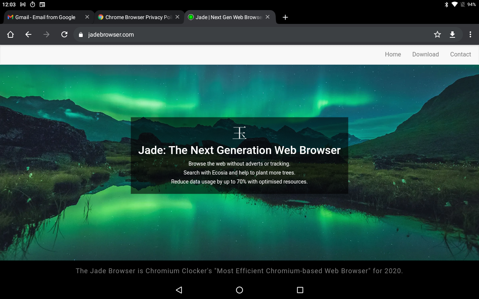View site info via the padlock icon

click(80, 34)
